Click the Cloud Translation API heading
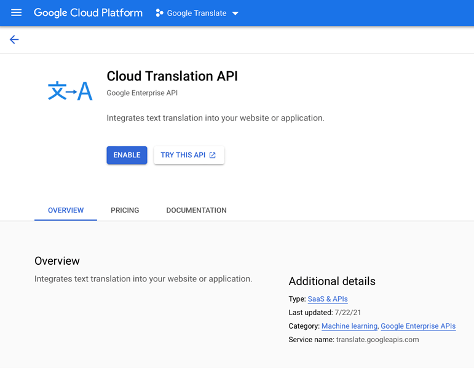Screen dimensions: 474x368 [x=172, y=76]
